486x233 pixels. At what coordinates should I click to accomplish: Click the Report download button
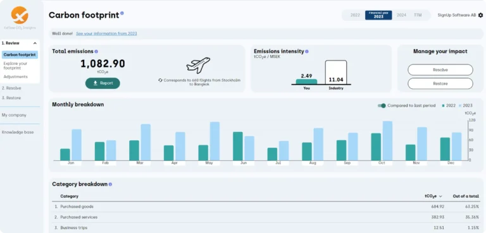(103, 83)
